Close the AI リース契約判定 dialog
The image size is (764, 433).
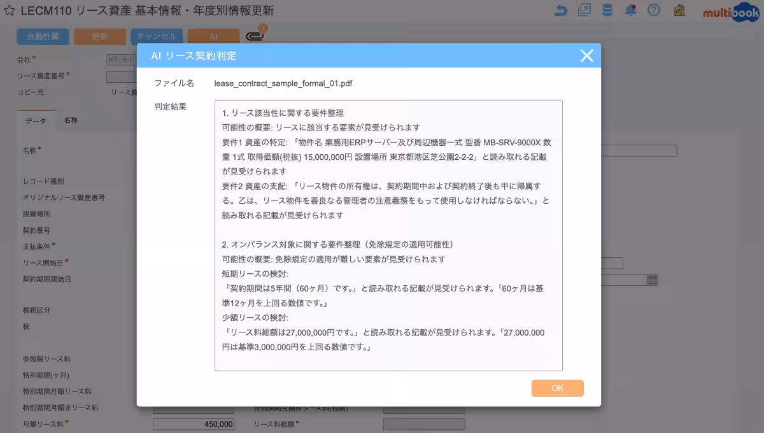coord(586,56)
